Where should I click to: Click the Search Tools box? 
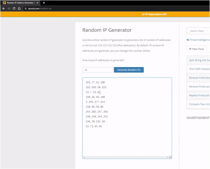[x=198, y=31]
